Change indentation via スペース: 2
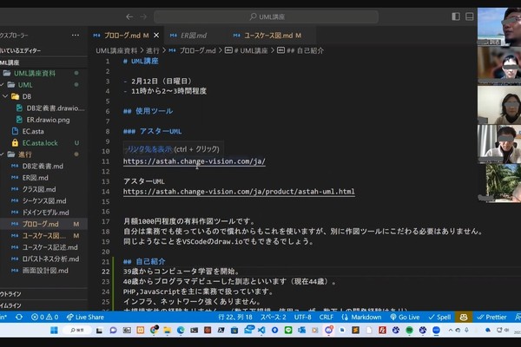 (x=274, y=318)
